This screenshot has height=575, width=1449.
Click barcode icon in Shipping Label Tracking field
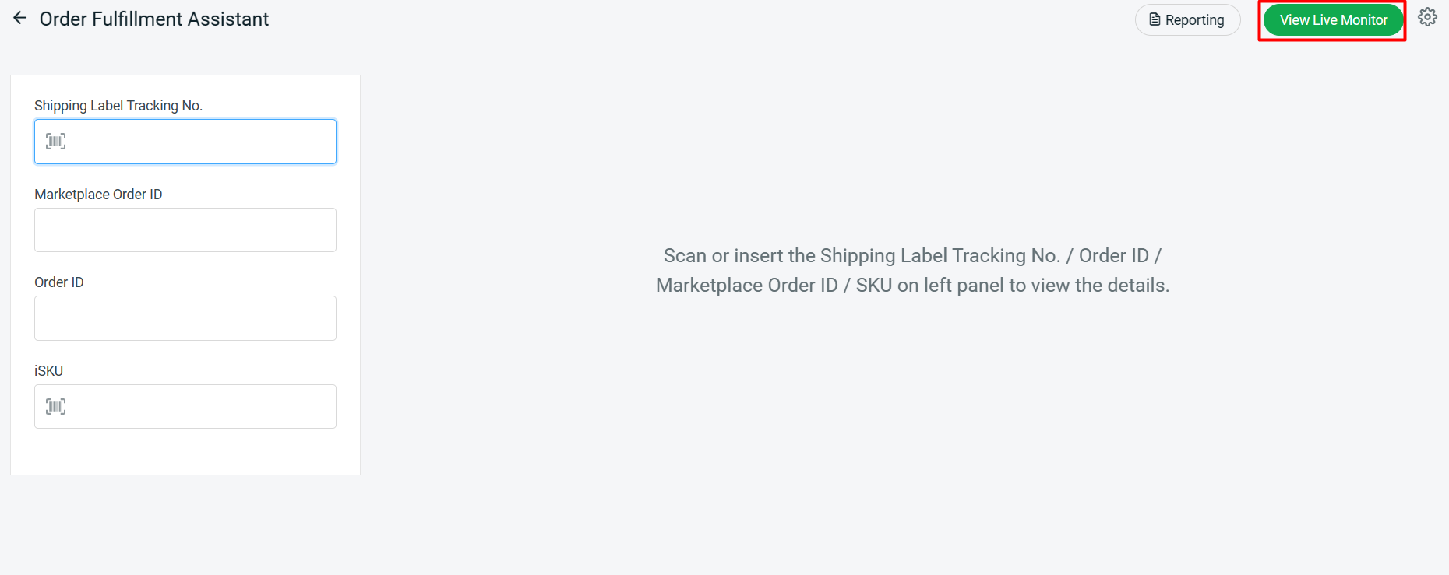(x=55, y=142)
